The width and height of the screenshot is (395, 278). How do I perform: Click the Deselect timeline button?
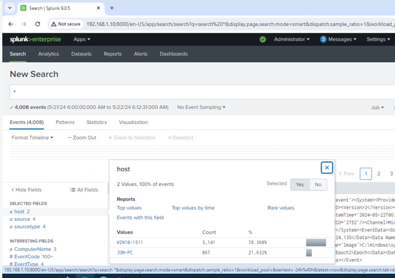tap(180, 138)
